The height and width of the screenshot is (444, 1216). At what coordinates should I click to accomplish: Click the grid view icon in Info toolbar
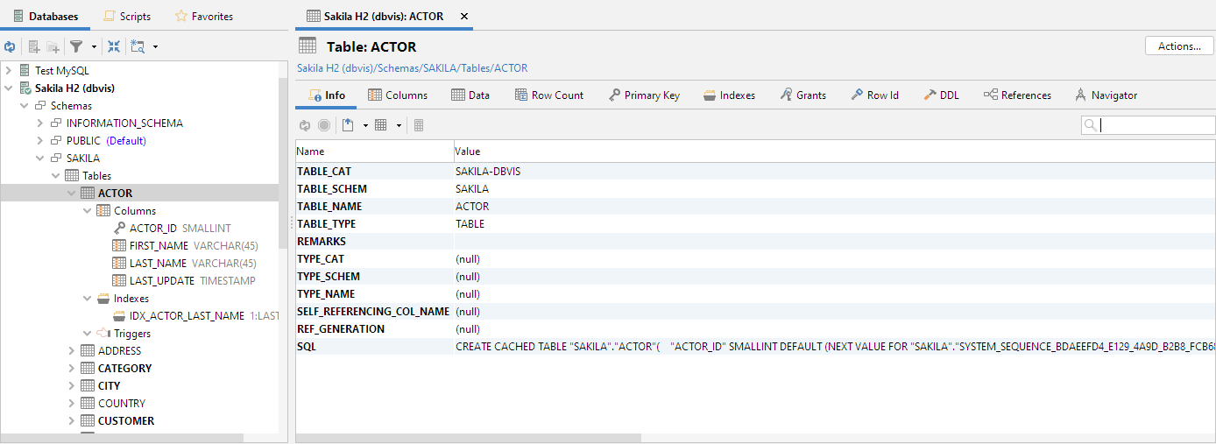click(x=381, y=125)
